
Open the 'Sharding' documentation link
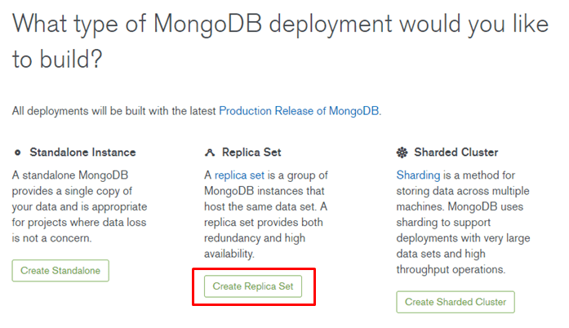click(x=418, y=175)
